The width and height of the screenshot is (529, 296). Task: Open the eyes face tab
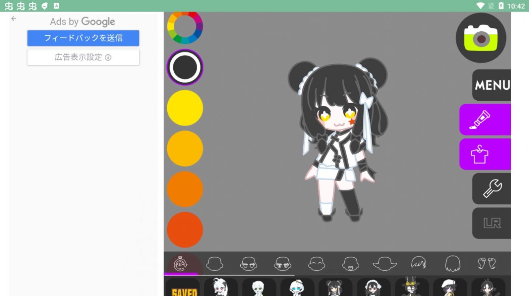tap(283, 264)
